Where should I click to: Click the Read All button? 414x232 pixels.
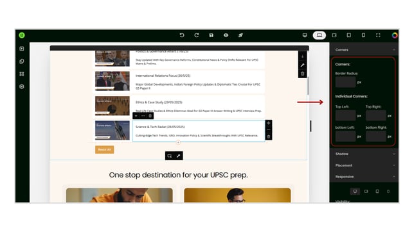pos(105,149)
